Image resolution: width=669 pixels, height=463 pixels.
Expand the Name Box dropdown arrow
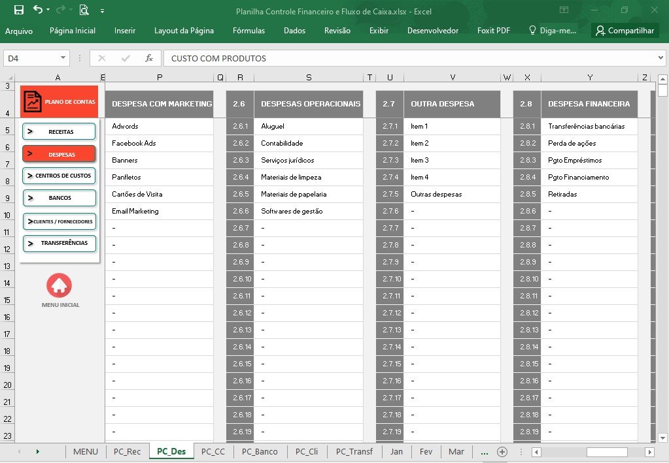(x=63, y=58)
